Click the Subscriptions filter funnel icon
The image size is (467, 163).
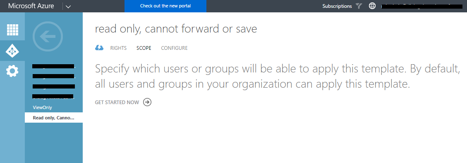pos(359,6)
